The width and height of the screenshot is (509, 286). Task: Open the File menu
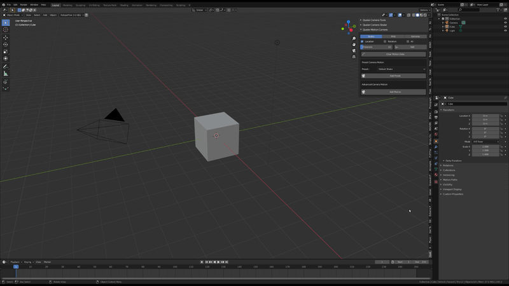click(x=9, y=5)
